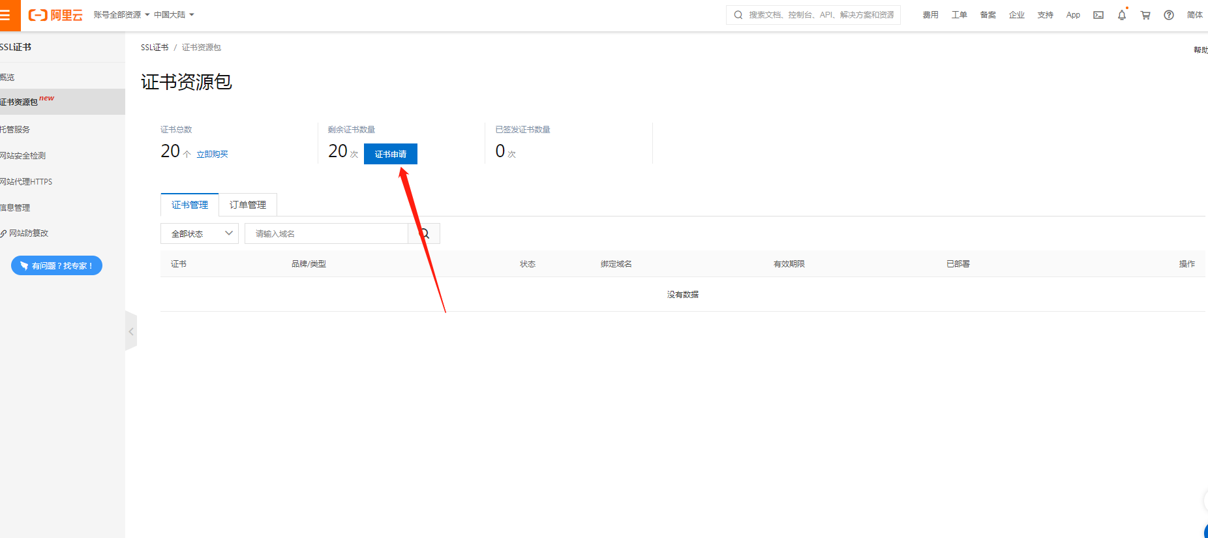1208x538 pixels.
Task: Click the 请输入域名 input field
Action: (x=326, y=233)
